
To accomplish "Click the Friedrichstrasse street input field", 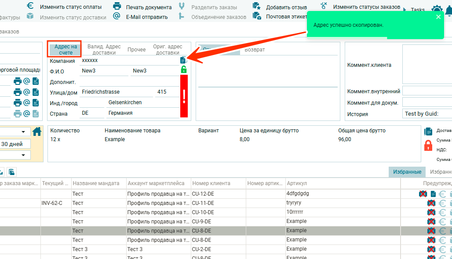I will point(117,92).
